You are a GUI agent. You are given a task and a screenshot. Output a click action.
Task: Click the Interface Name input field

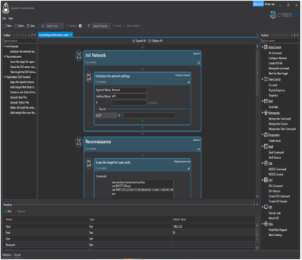tap(129, 96)
